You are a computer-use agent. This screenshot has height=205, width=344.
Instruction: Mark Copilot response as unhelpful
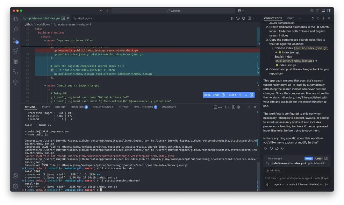(283, 148)
